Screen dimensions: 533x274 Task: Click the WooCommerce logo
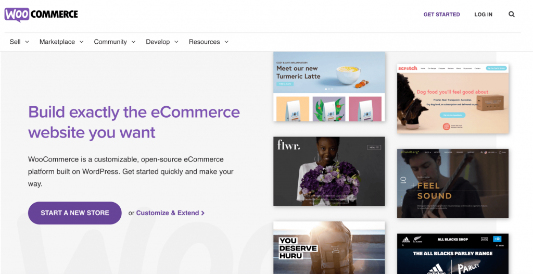[41, 15]
